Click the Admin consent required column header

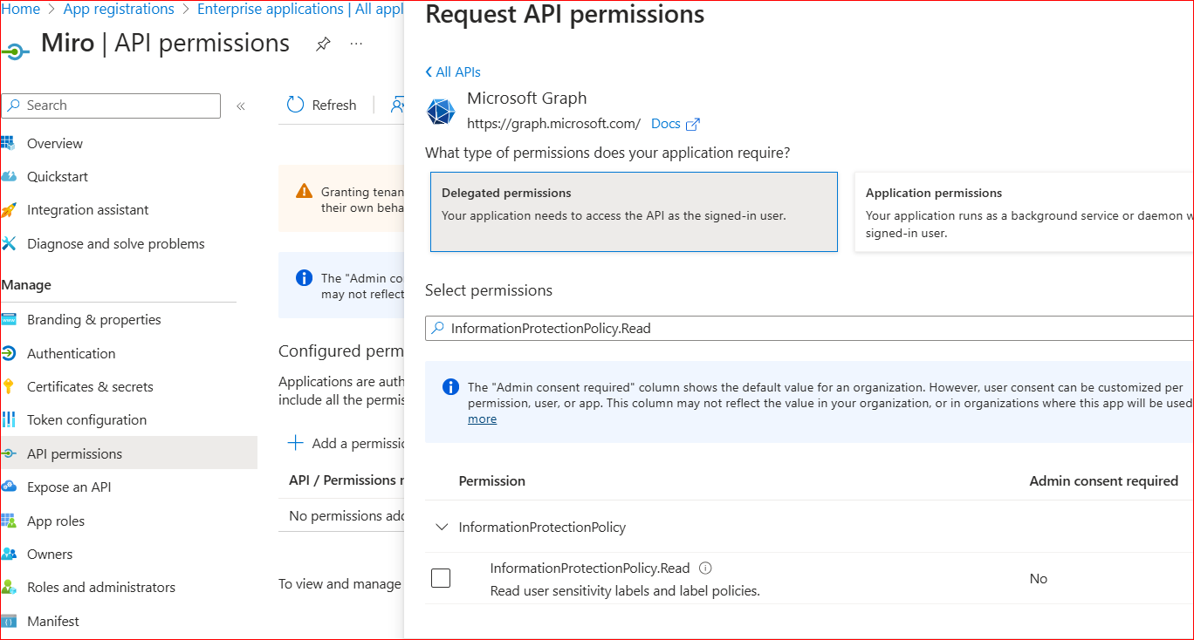pos(1104,480)
